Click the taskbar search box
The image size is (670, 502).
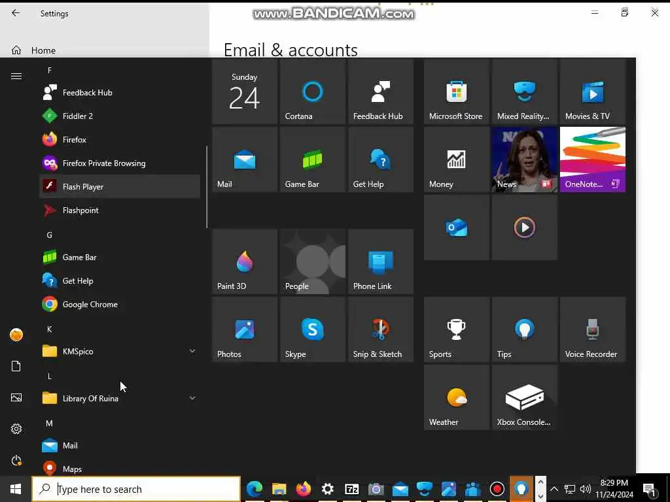point(136,489)
